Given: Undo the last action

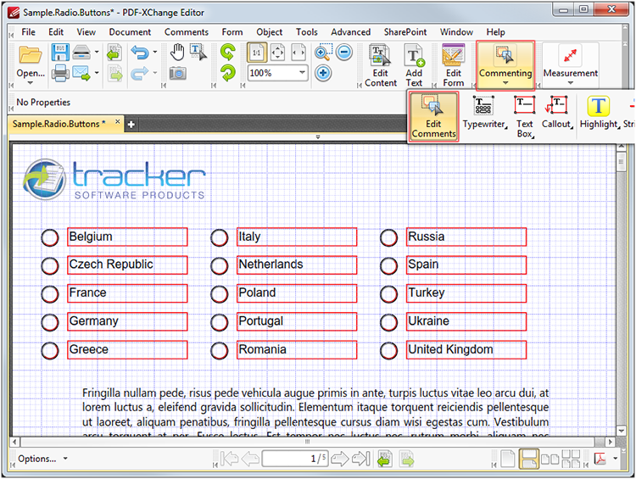Looking at the screenshot, I should tap(140, 53).
